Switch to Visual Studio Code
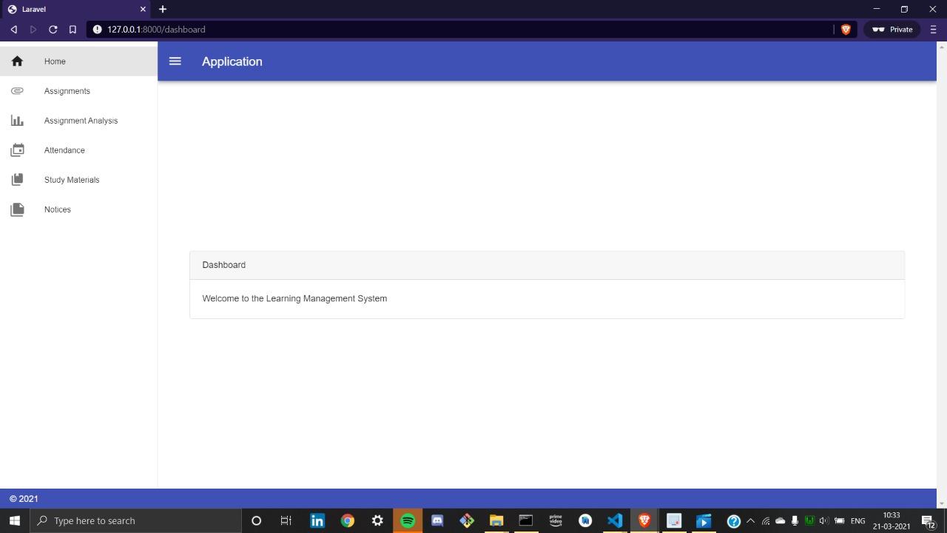 point(615,520)
